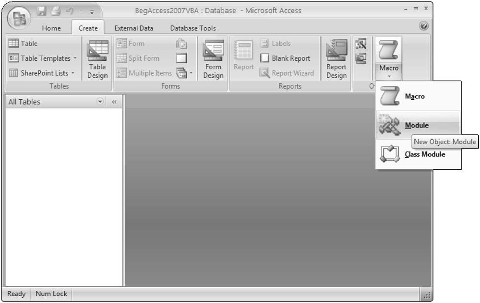Open the All Tables navigation pane menu
Viewport: 480px width, 303px height.
[100, 102]
